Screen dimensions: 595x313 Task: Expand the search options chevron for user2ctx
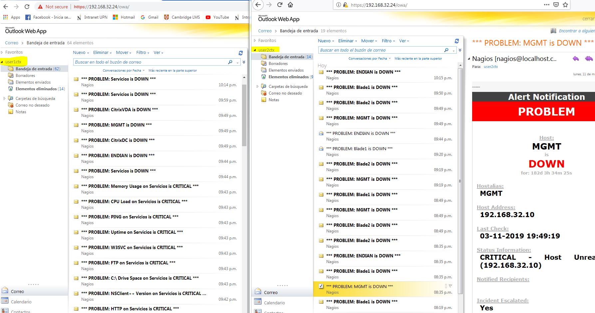click(x=460, y=50)
